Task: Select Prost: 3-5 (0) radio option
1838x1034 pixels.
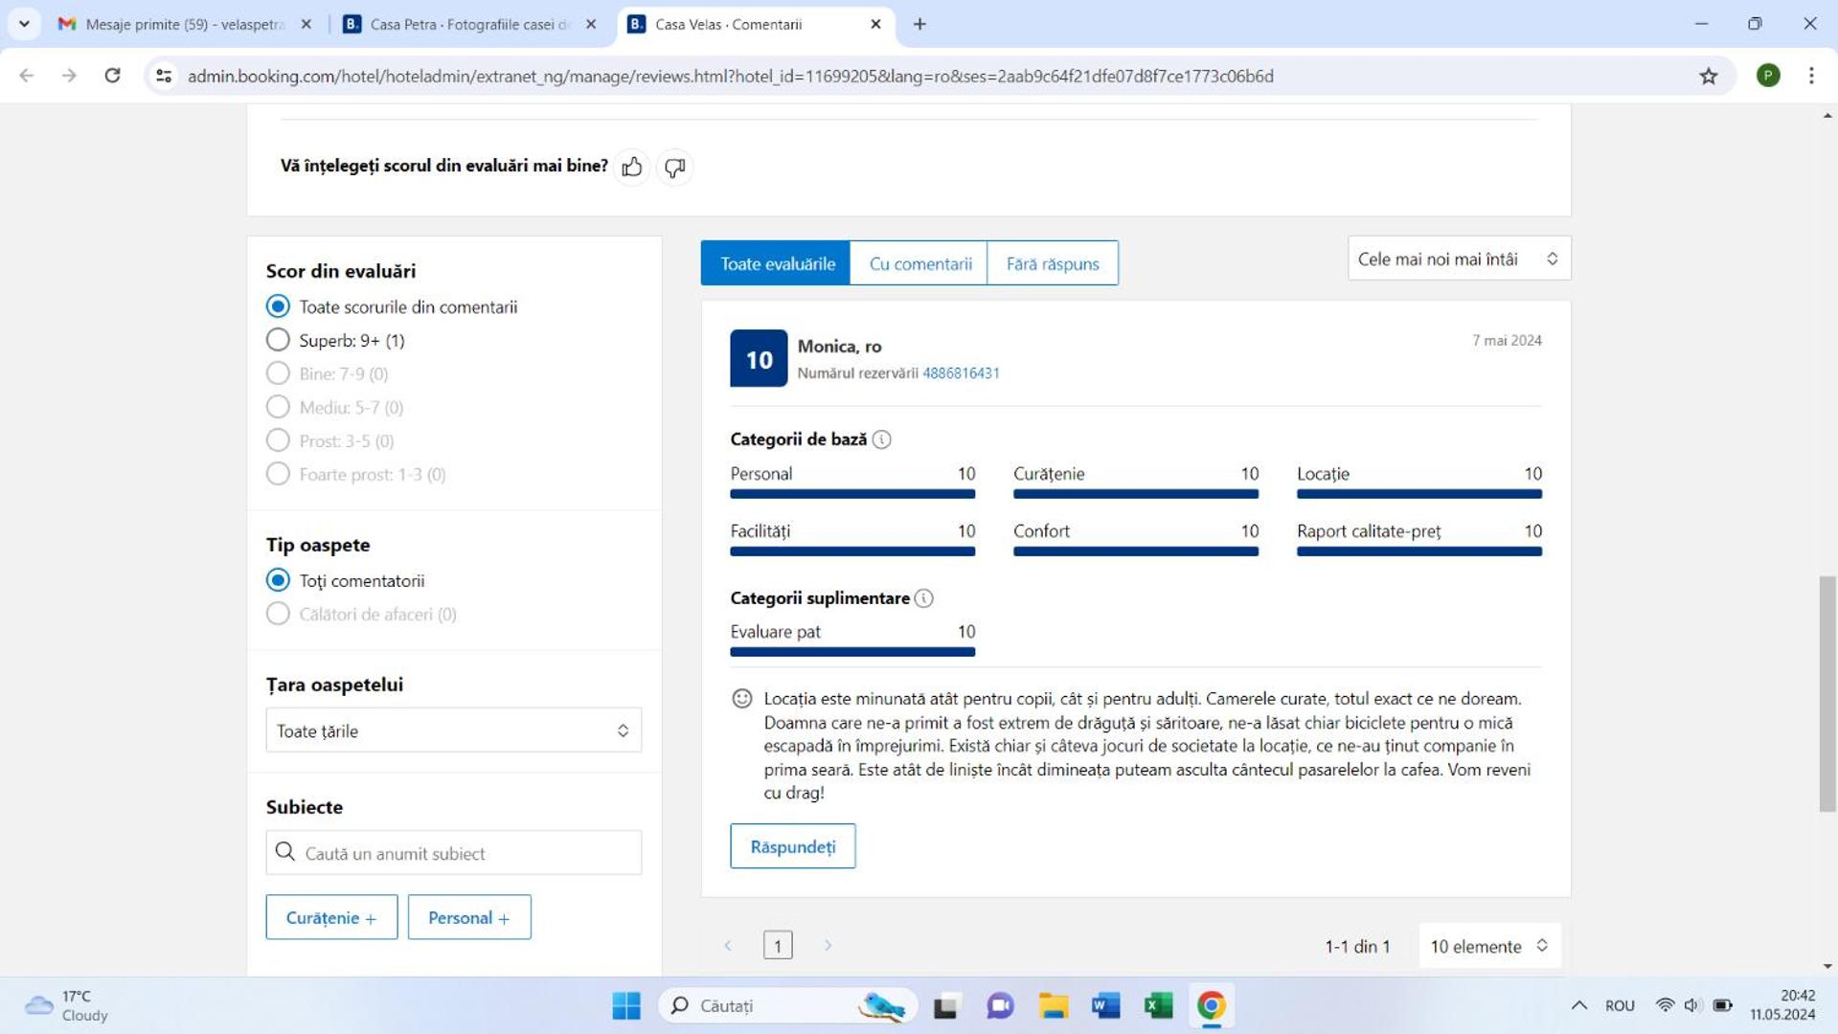Action: click(278, 440)
